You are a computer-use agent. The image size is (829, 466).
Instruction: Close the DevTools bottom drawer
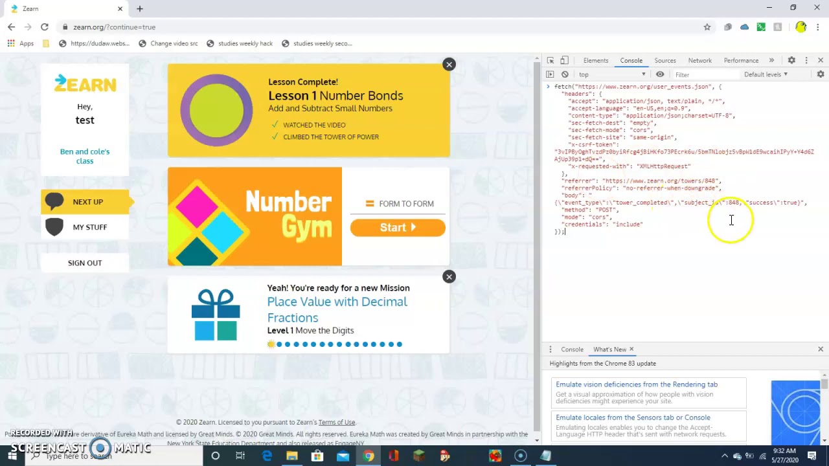[821, 349]
